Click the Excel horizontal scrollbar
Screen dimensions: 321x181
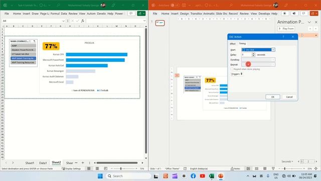117,163
